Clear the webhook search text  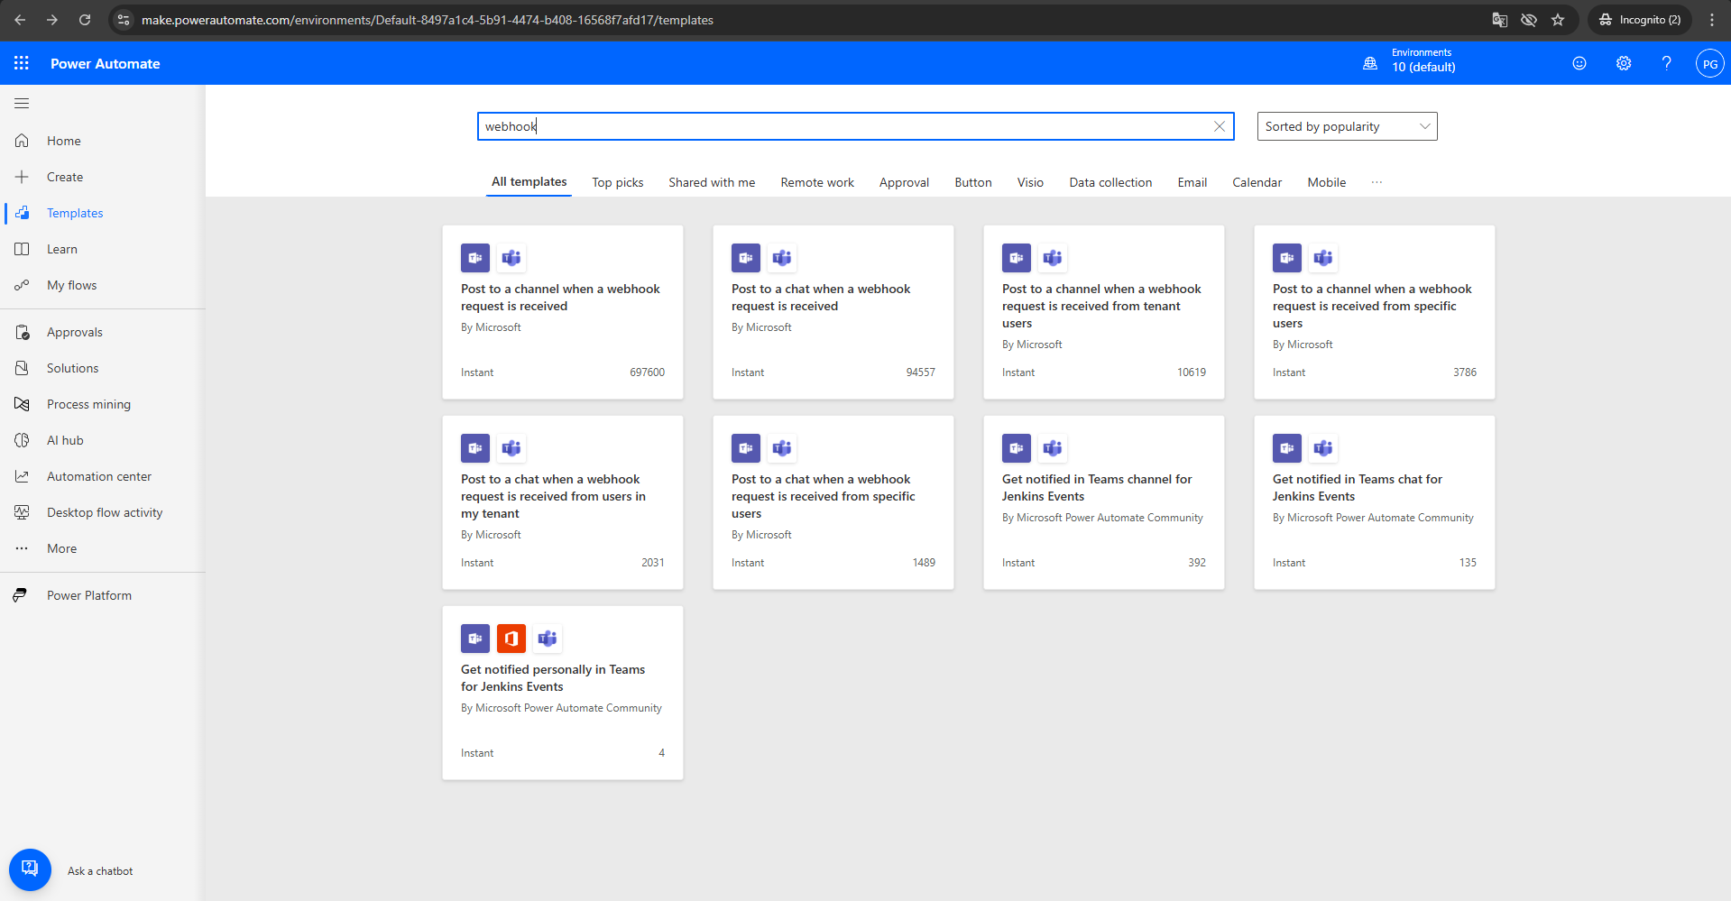click(x=1219, y=126)
